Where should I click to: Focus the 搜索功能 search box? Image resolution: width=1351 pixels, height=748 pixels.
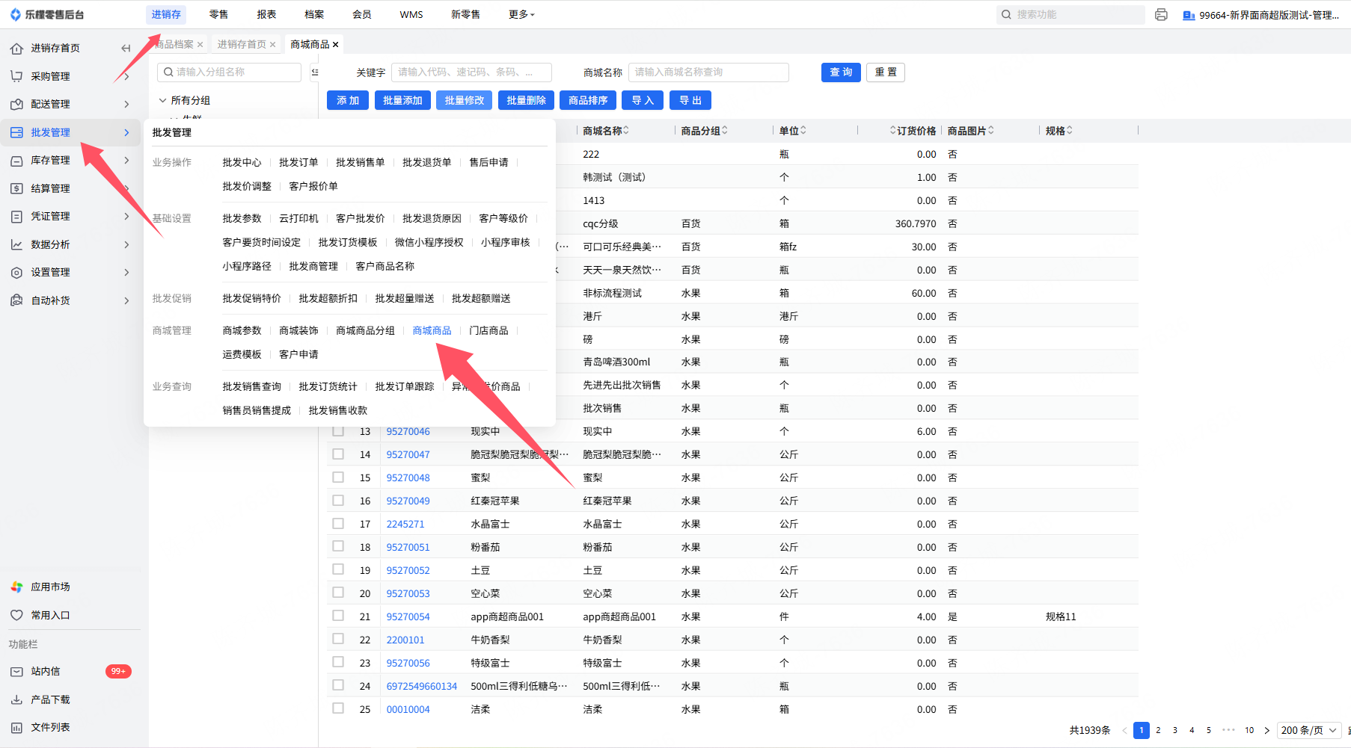pyautogui.click(x=1070, y=14)
